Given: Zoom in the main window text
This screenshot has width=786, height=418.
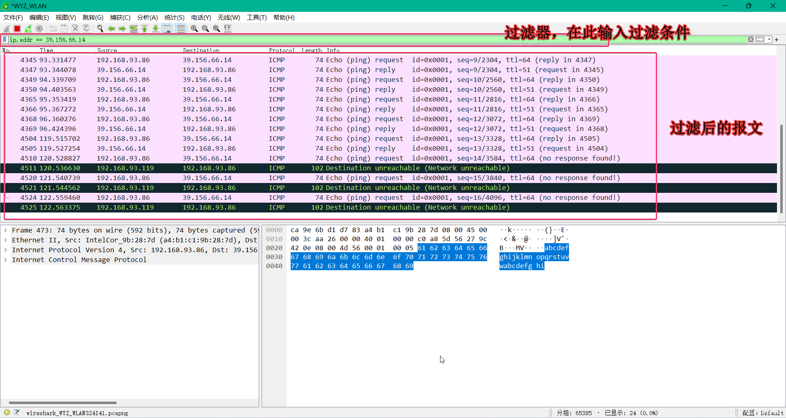Looking at the screenshot, I should (194, 29).
